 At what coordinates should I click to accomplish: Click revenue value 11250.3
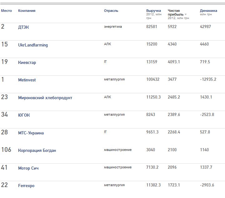point(153,97)
